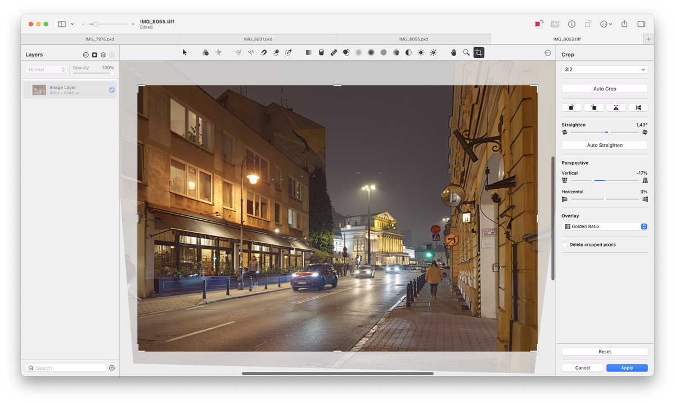Select the Crop tool

[479, 52]
